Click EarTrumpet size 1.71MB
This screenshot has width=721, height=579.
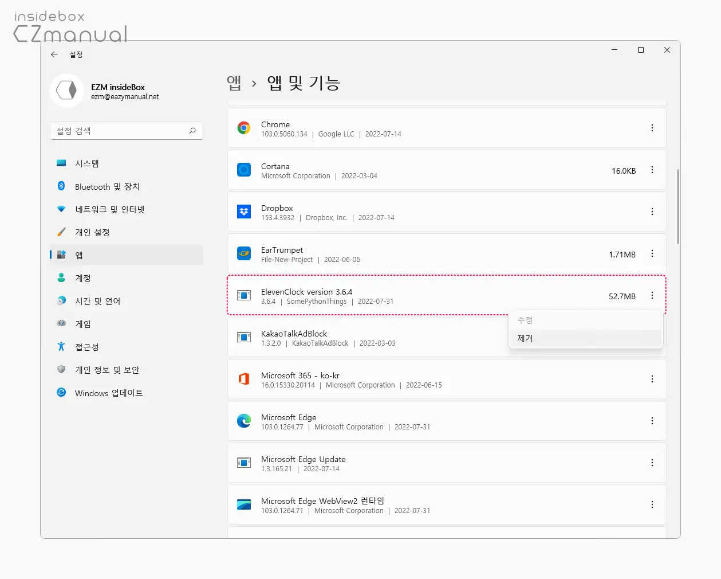point(622,255)
